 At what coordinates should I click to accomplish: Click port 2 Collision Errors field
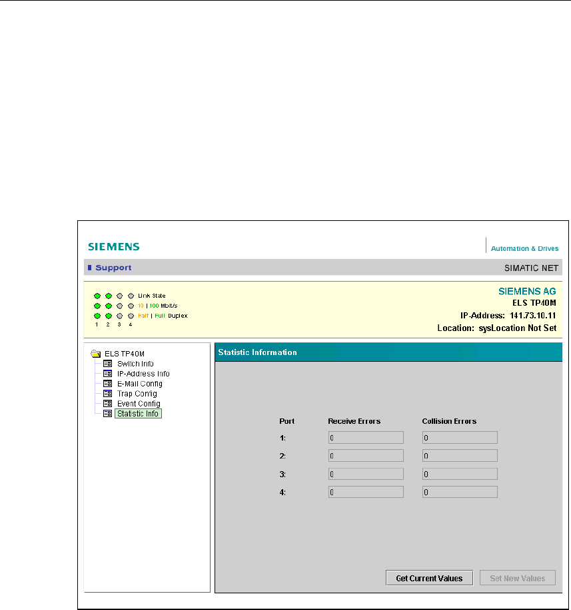point(460,456)
